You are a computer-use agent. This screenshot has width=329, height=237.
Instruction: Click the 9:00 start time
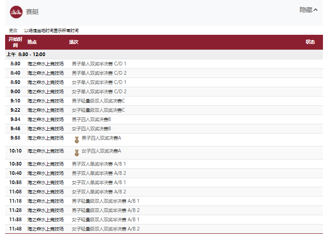tap(15, 92)
